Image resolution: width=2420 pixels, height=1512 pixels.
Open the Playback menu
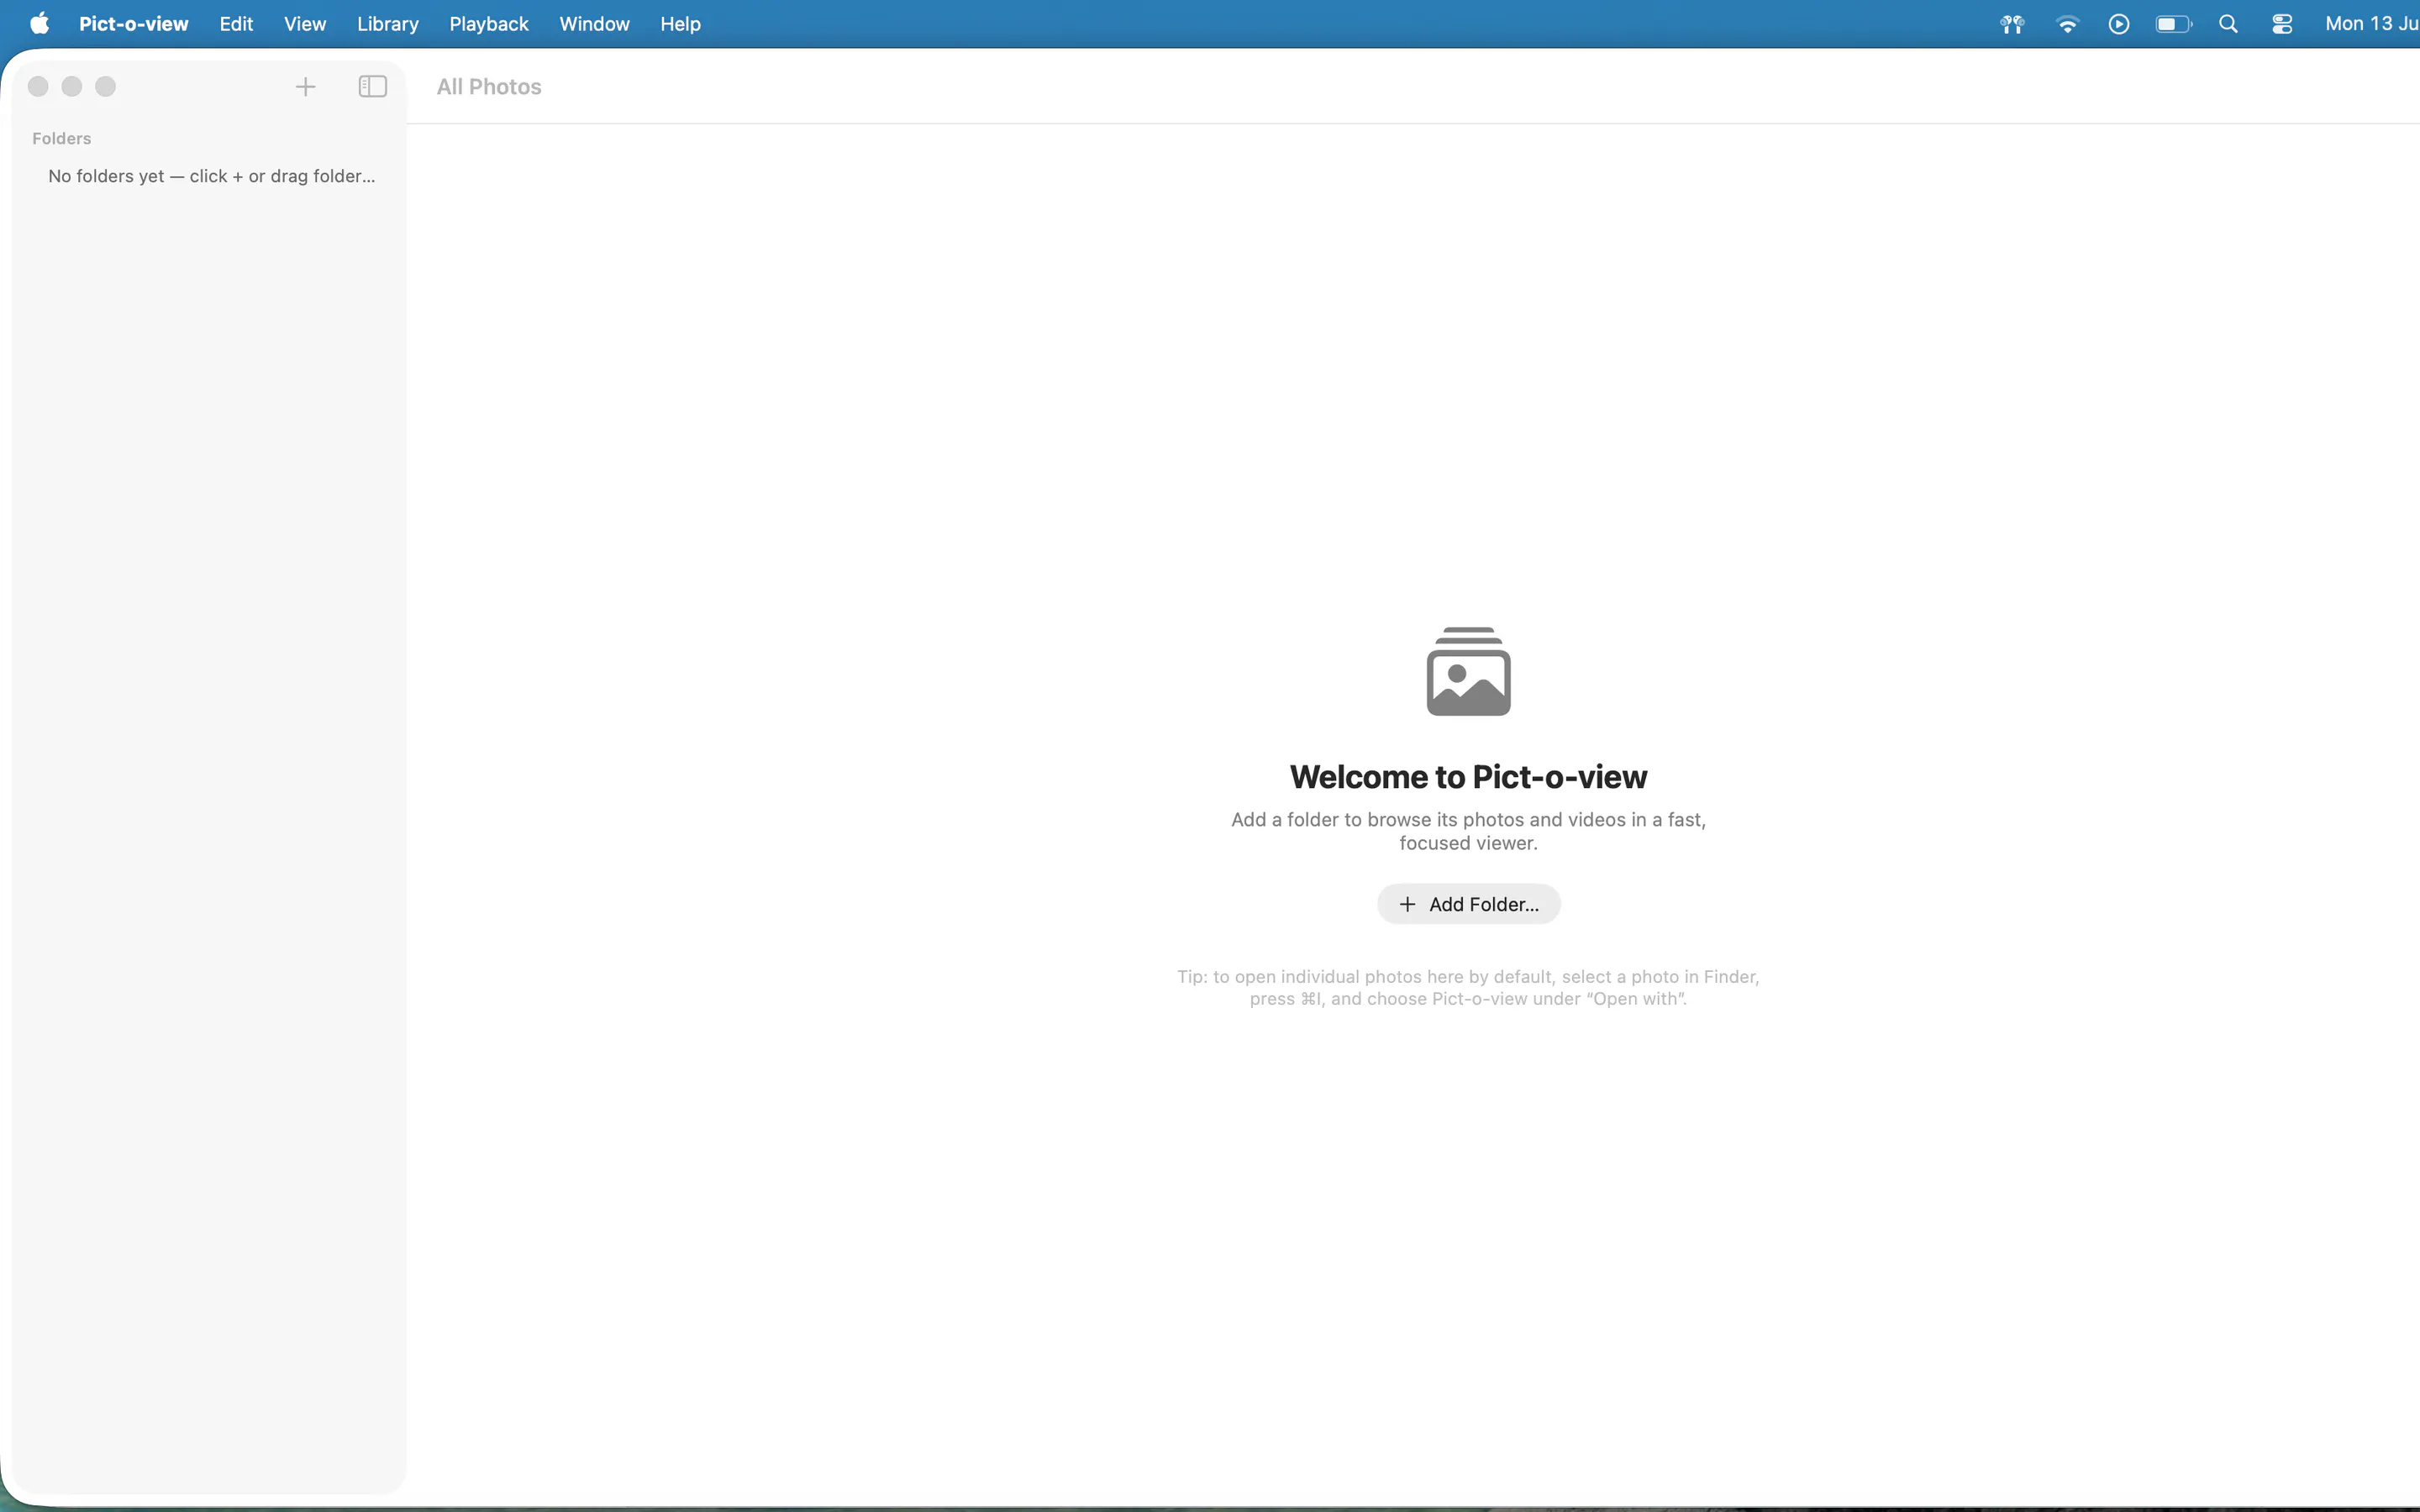coord(489,23)
